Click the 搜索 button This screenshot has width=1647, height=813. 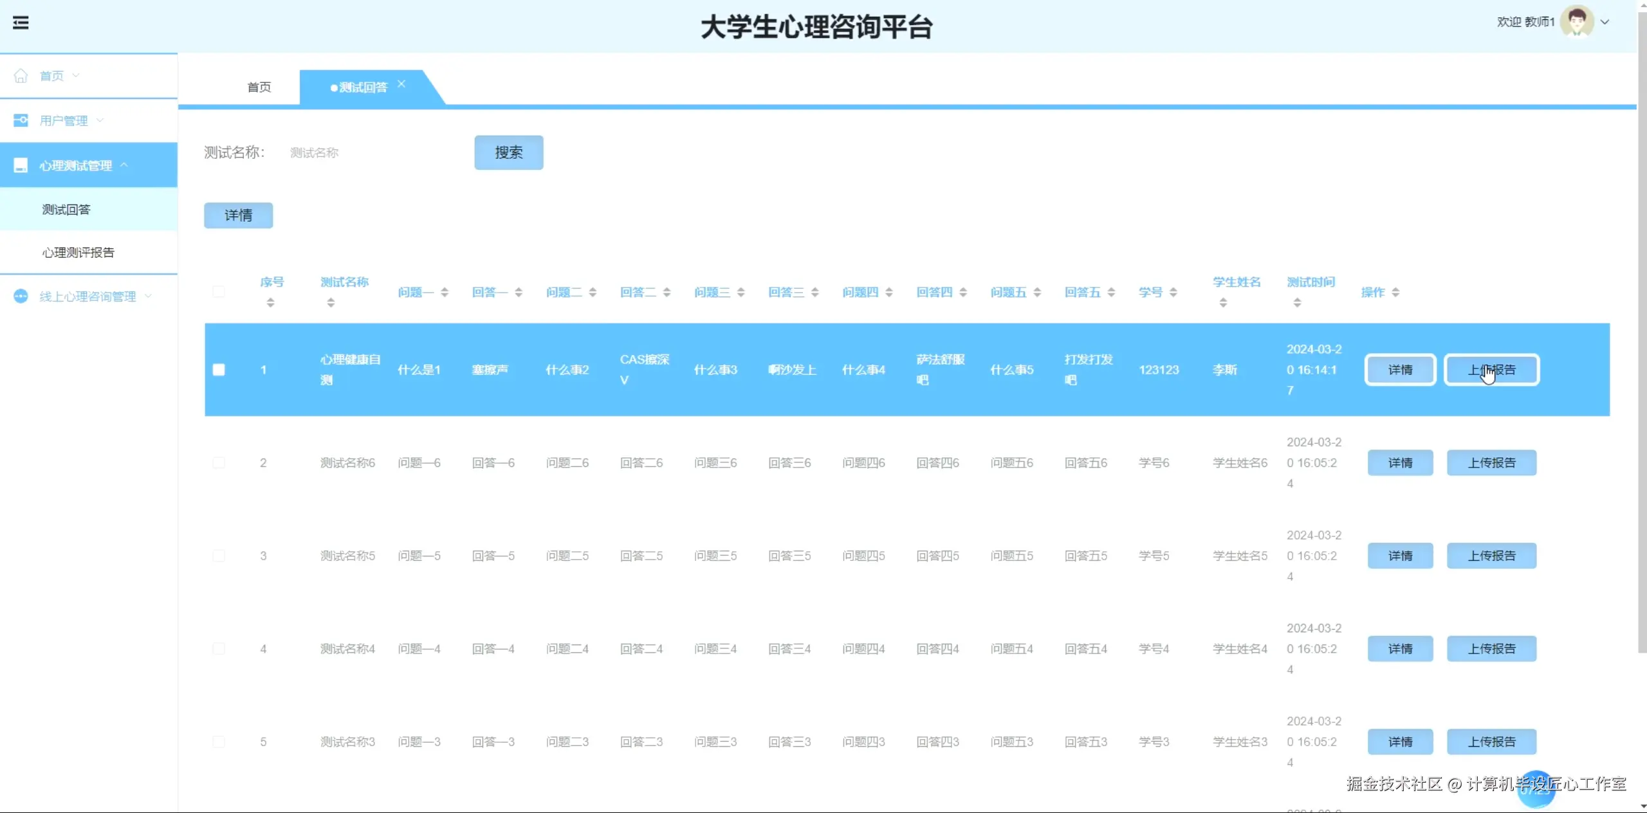(x=508, y=152)
